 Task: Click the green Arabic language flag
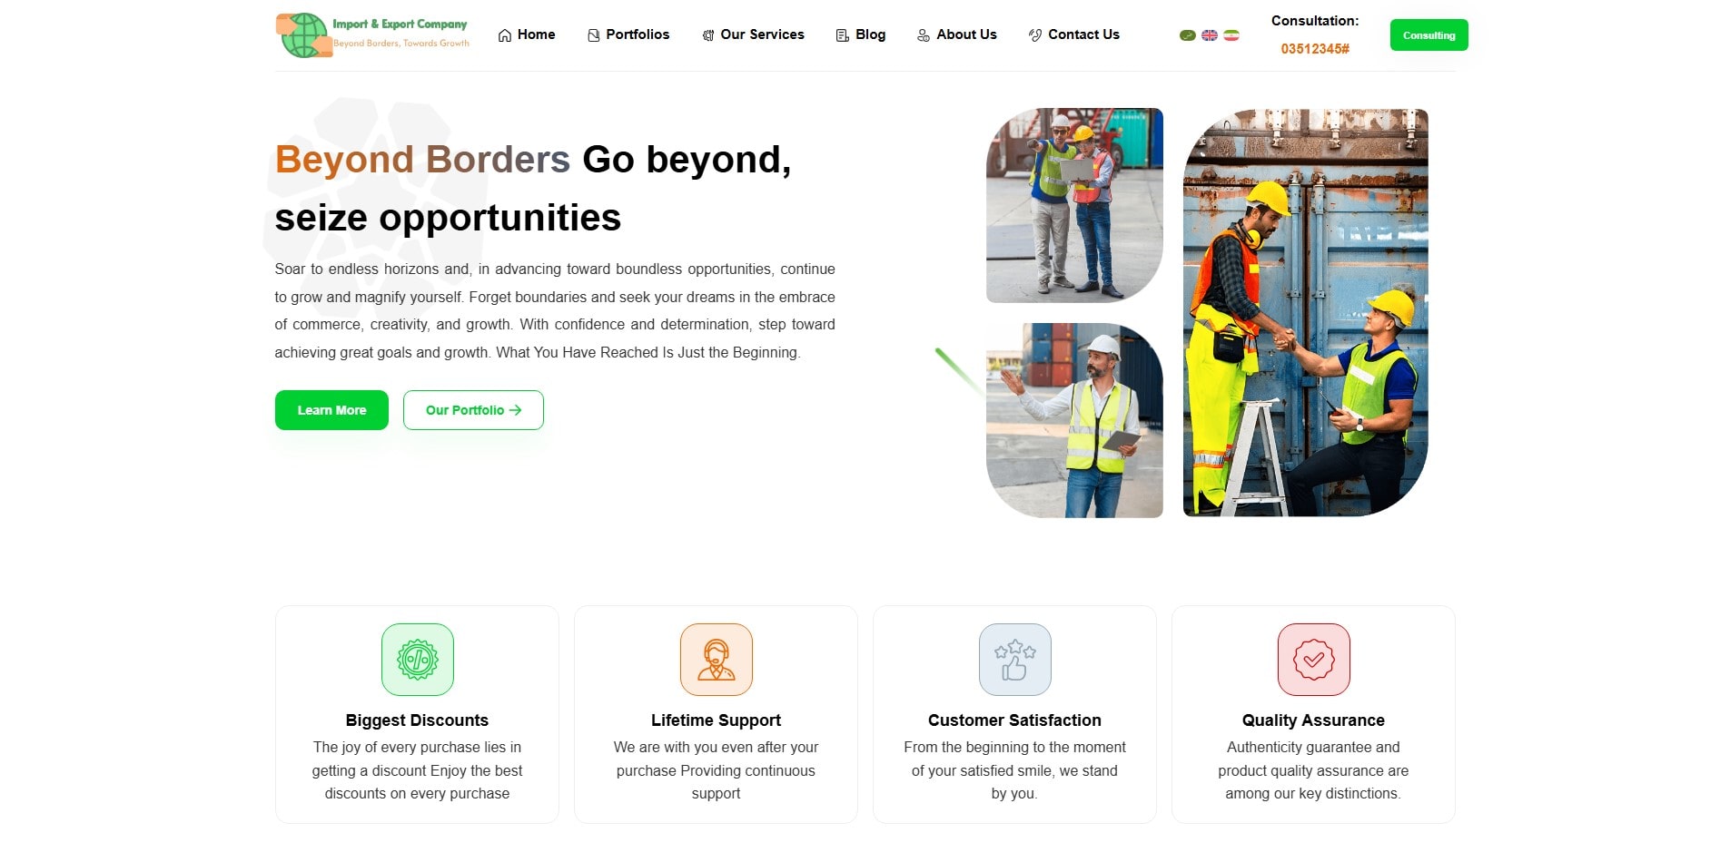1187,35
